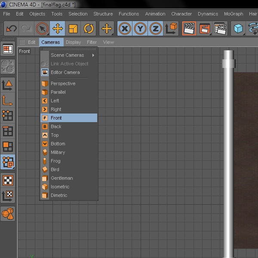This screenshot has height=258, width=258.
Task: Open the Tools menu
Action: pyautogui.click(x=57, y=14)
